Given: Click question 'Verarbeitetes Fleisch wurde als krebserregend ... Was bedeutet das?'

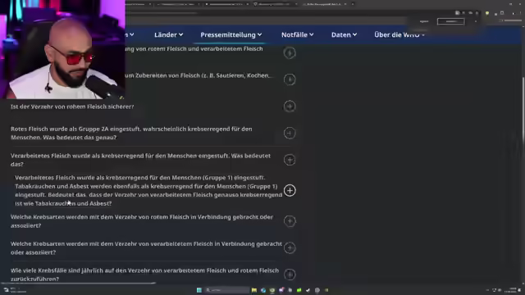Looking at the screenshot, I should click(140, 160).
